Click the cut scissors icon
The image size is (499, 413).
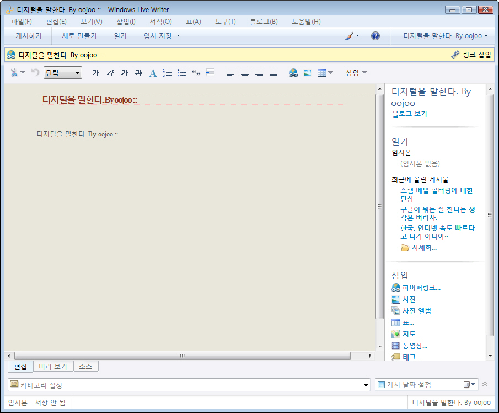(14, 73)
